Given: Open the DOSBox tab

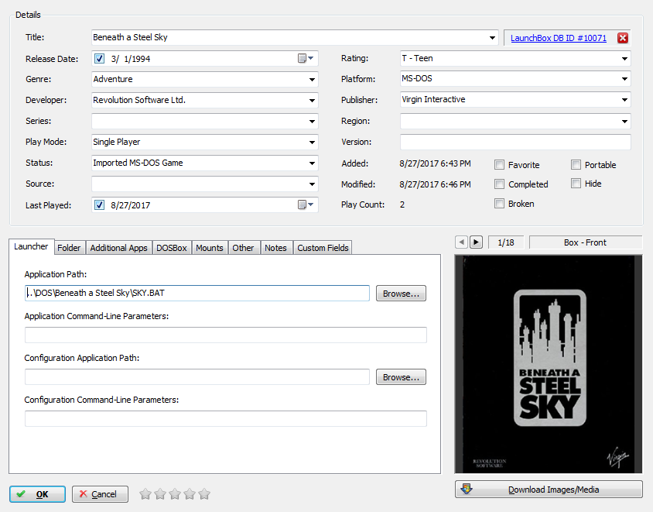Looking at the screenshot, I should [172, 248].
